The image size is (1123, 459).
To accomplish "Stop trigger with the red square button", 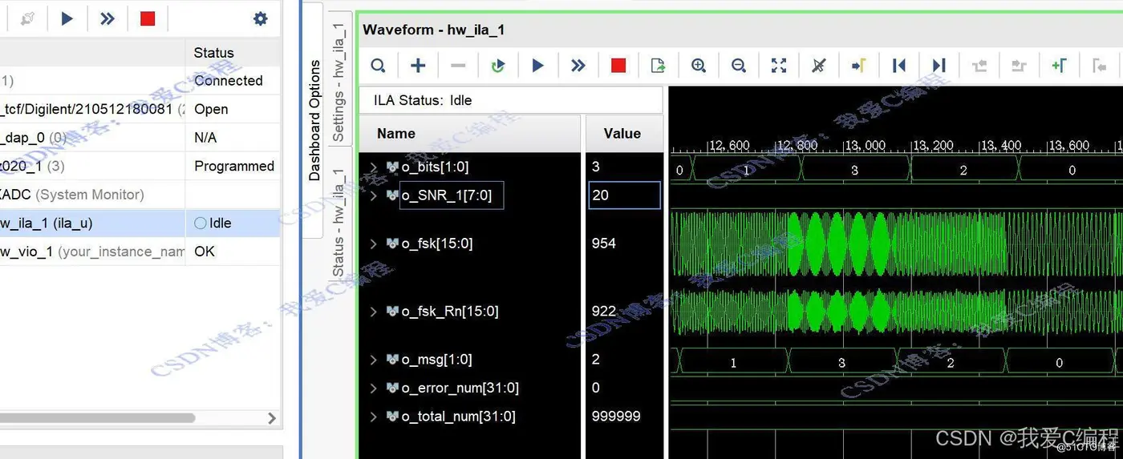I will click(618, 66).
